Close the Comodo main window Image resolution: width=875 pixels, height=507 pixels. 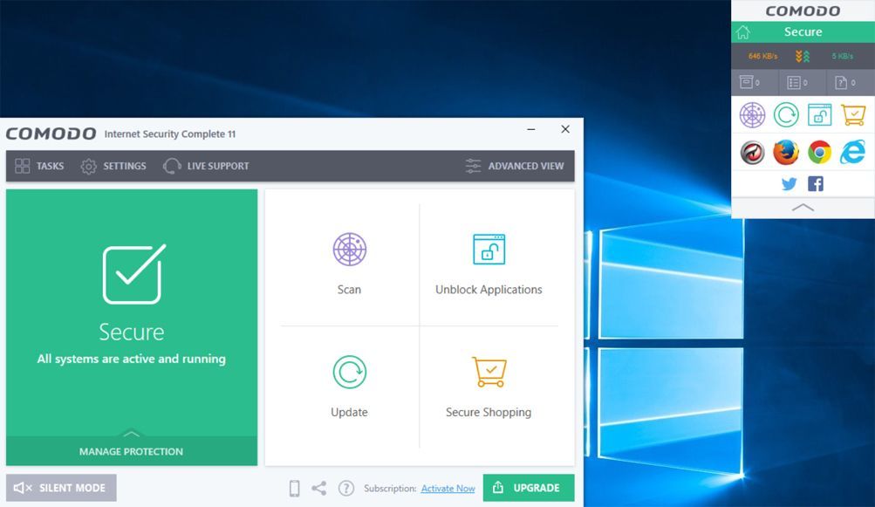[565, 129]
